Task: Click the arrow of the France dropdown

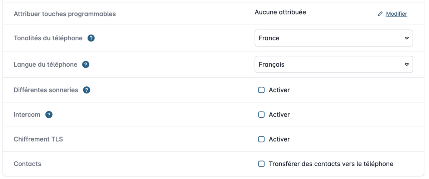Action: point(406,38)
